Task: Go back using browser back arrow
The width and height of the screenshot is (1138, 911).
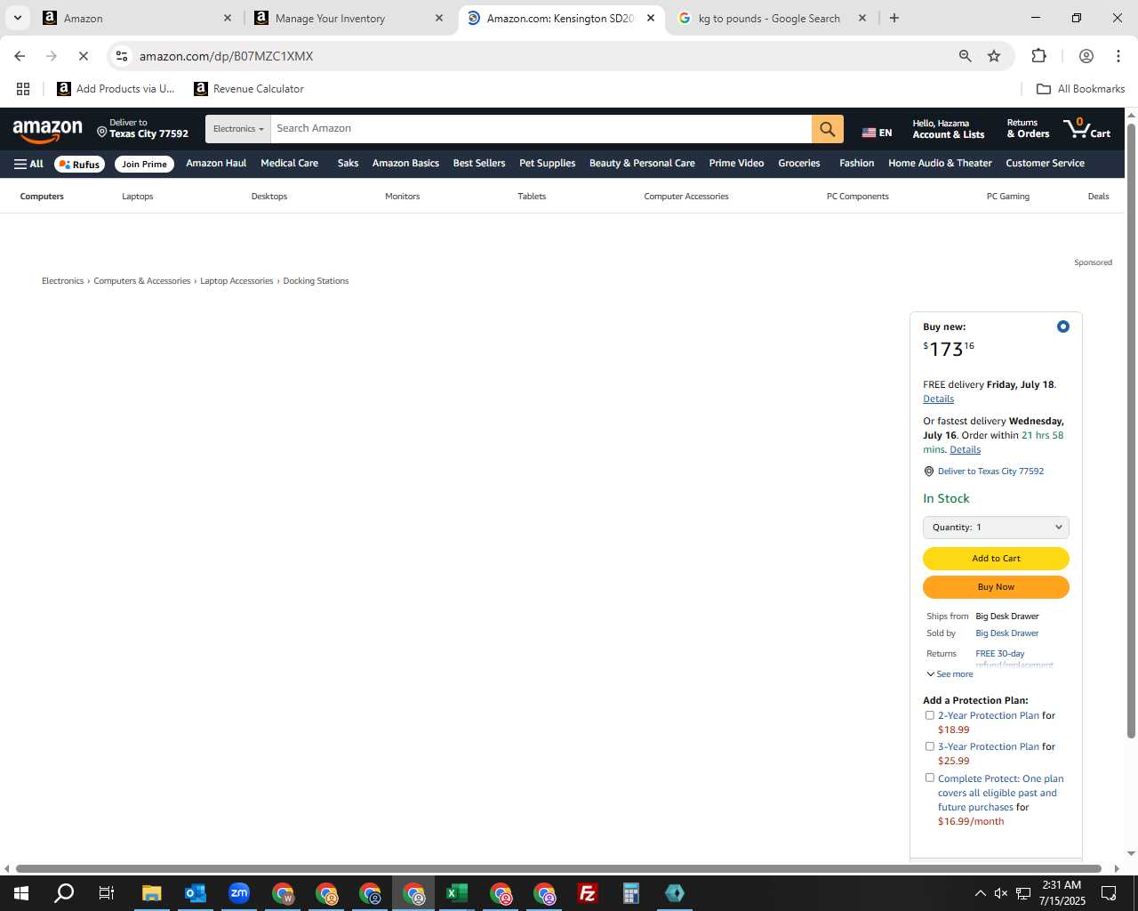Action: tap(20, 56)
